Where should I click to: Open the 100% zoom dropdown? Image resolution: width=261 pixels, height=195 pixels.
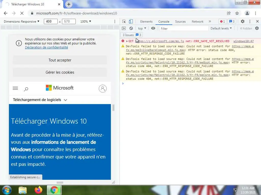click(86, 22)
